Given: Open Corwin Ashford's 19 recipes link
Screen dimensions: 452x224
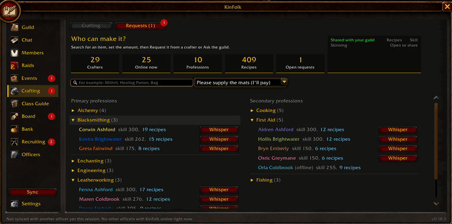Looking at the screenshot, I should (154, 130).
